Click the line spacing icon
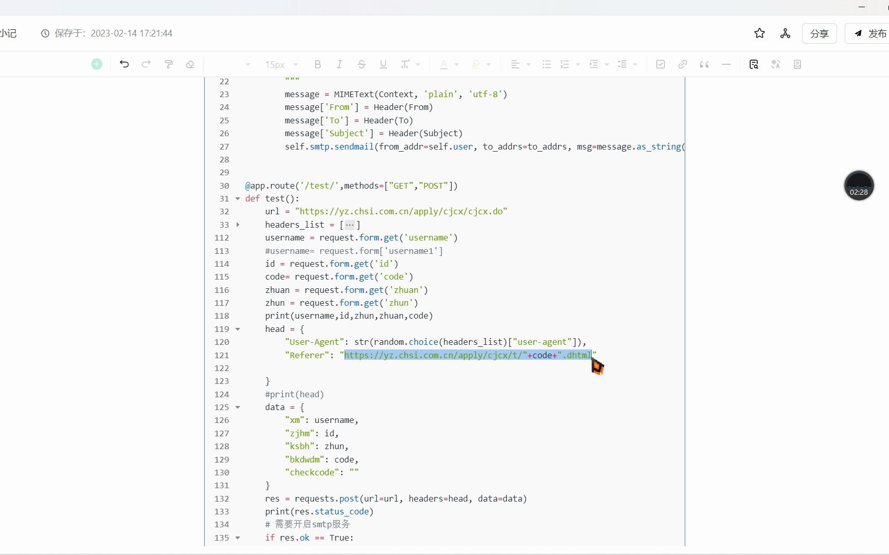Viewport: 889px width, 555px height. point(623,64)
